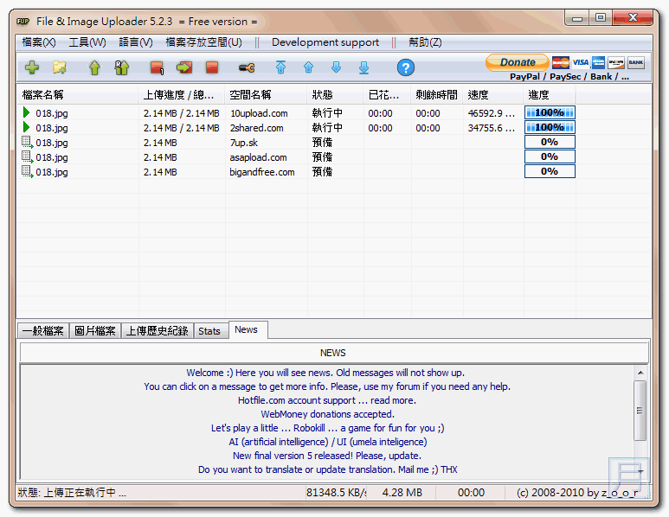Click 0% progress bar for 7up.sk
The width and height of the screenshot is (669, 517).
[x=550, y=142]
